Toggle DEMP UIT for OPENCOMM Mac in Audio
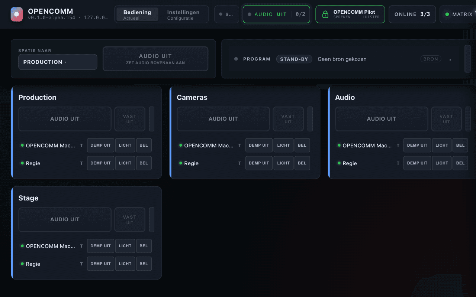The height and width of the screenshot is (297, 476). [x=417, y=145]
